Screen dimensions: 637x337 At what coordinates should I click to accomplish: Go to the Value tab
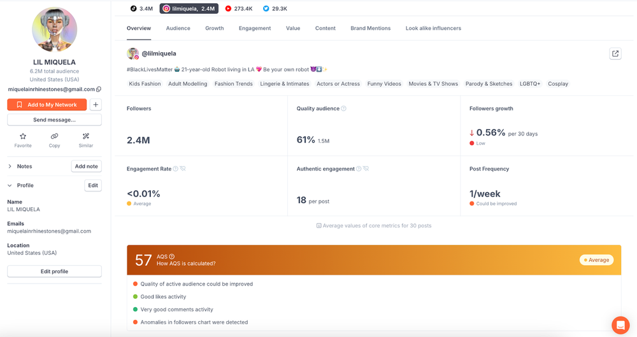[x=293, y=29]
